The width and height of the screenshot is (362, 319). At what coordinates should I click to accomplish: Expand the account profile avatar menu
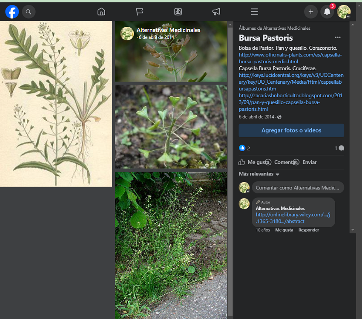344,12
